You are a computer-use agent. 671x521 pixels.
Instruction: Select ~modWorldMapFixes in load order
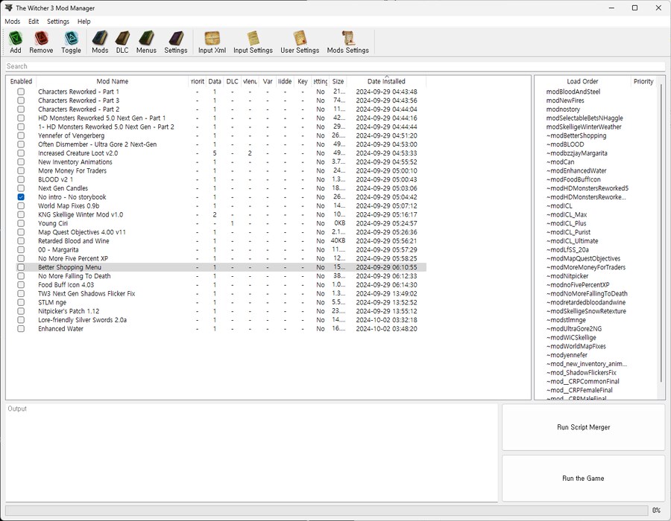point(576,346)
